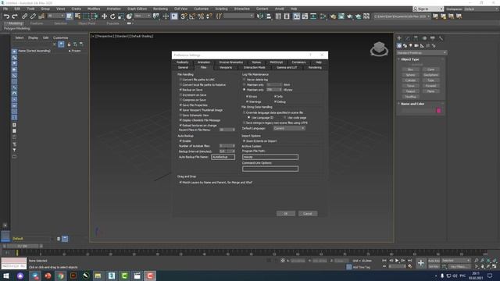Open the Windows Start menu
Screen dimensions: 500x281
tap(6, 276)
